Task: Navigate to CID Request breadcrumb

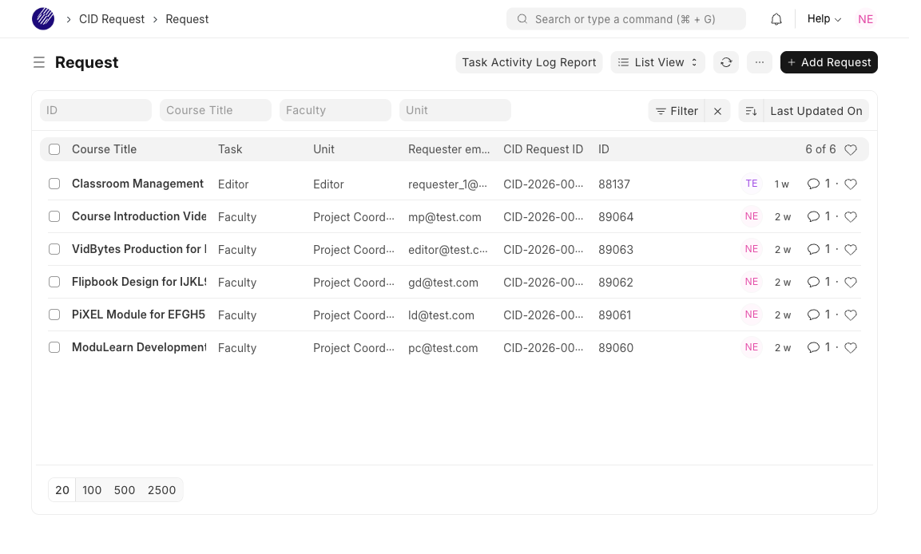Action: [112, 18]
